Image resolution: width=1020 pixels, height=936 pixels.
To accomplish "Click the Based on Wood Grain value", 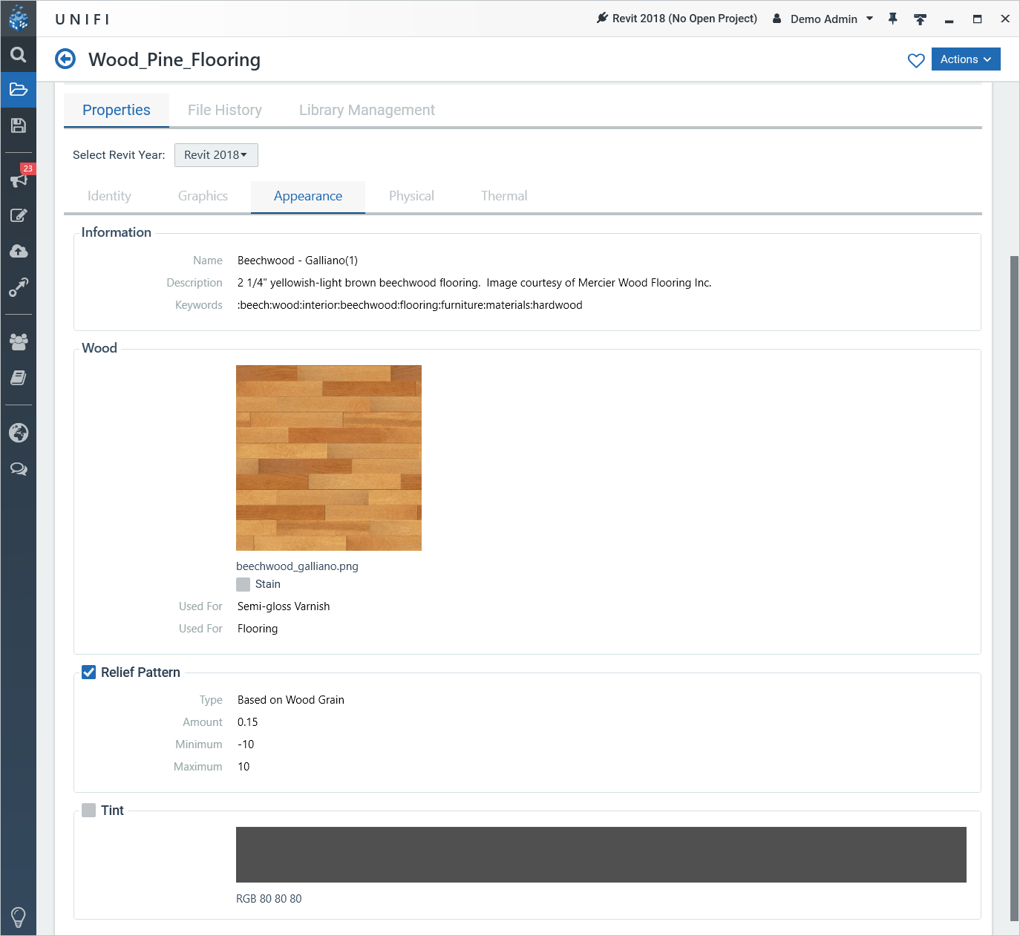I will (291, 700).
